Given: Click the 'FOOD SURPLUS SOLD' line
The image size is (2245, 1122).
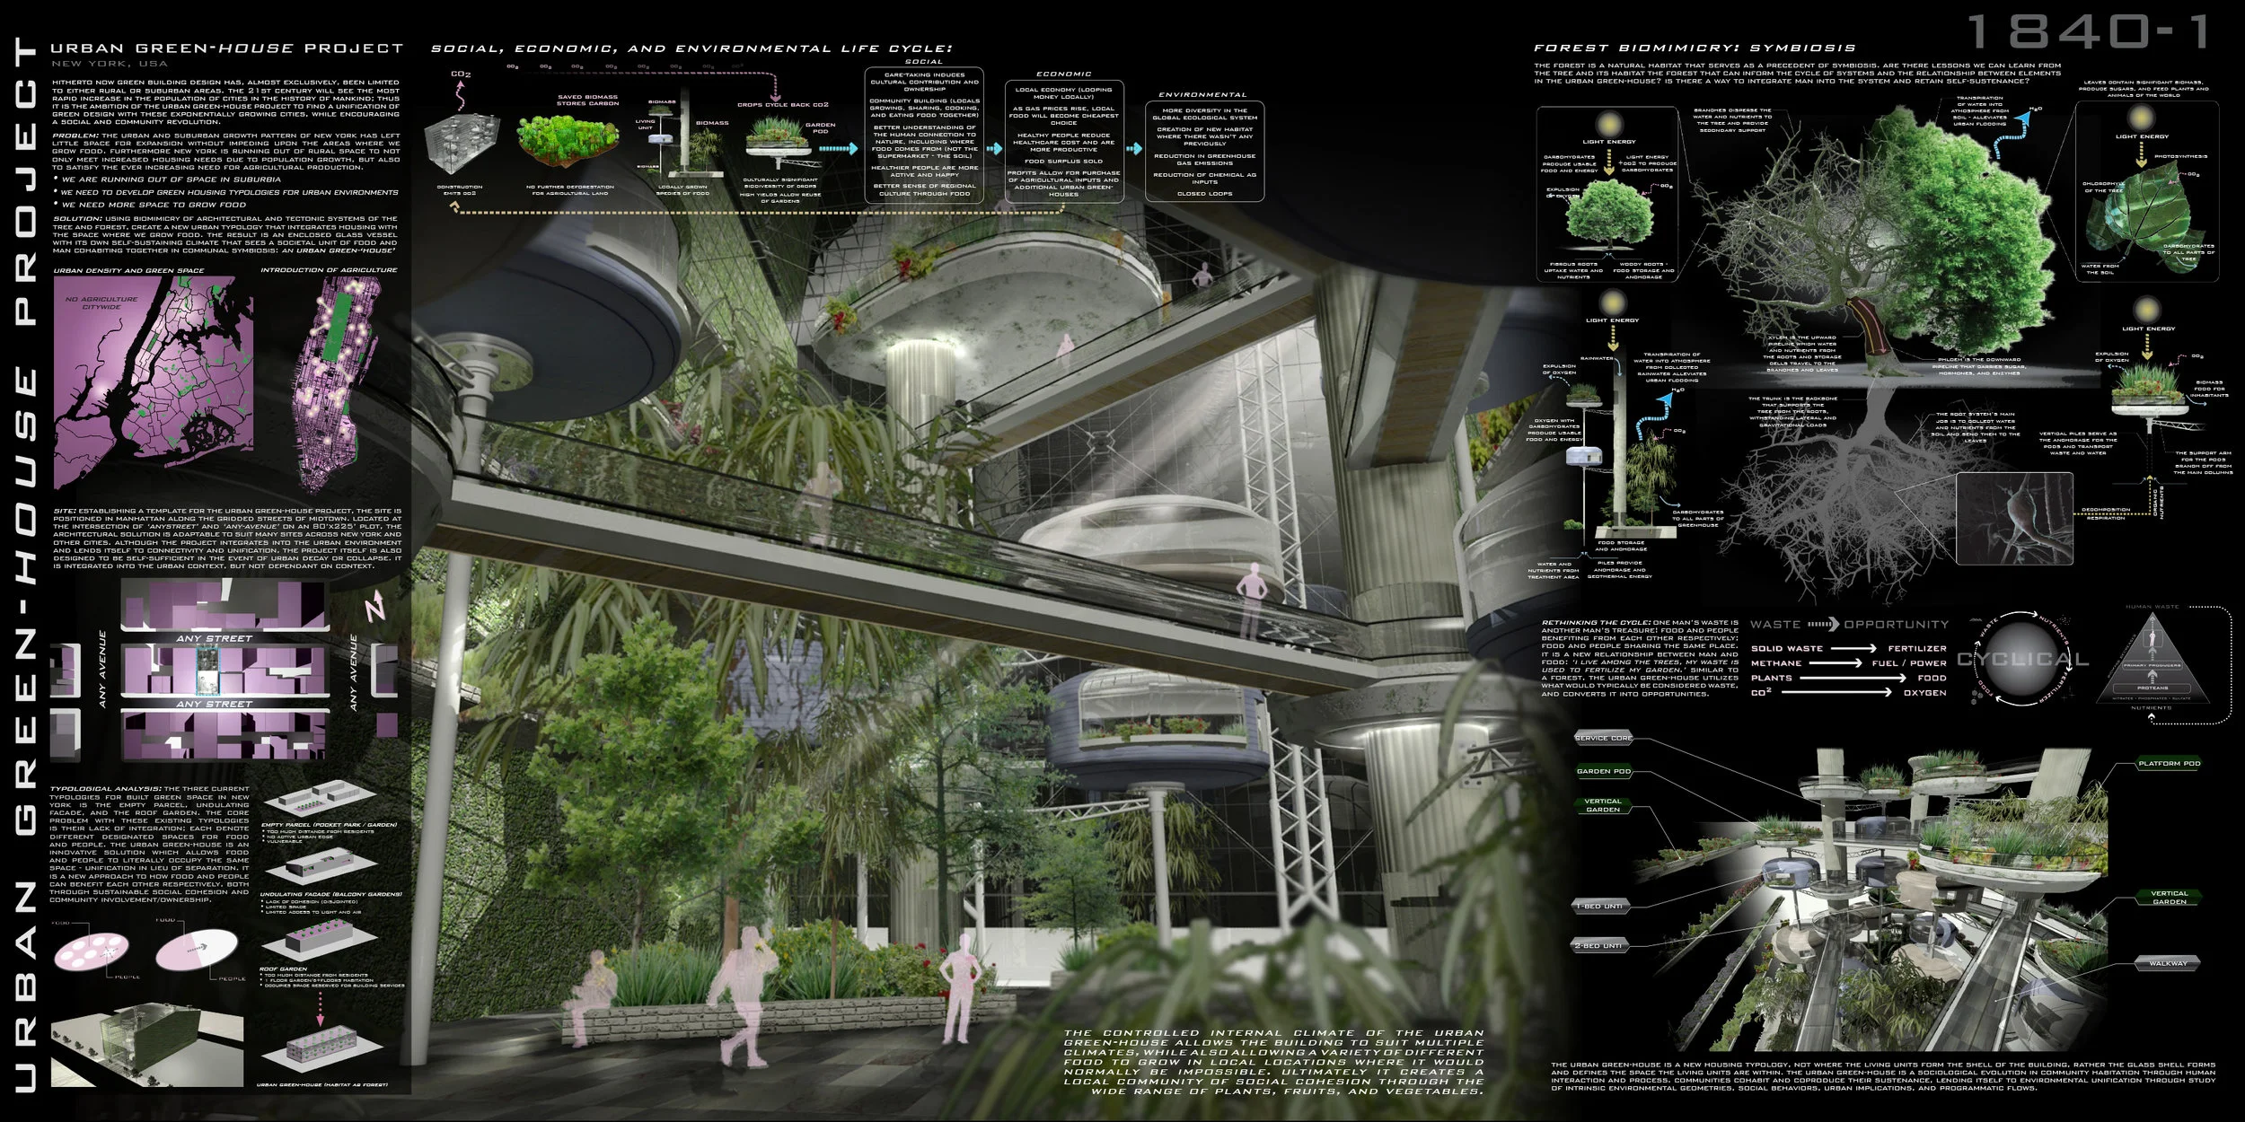Looking at the screenshot, I should coord(1064,162).
